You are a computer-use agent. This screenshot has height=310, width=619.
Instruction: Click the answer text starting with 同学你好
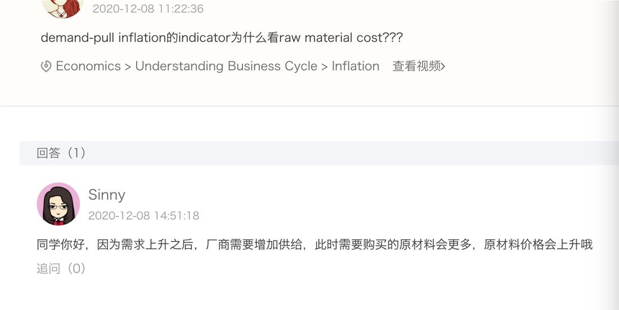[315, 245]
